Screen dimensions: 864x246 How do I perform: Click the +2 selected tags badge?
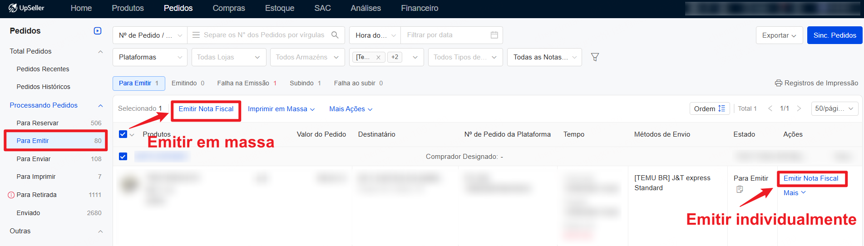coord(395,57)
